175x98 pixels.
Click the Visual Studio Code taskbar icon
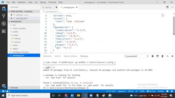[x=85, y=96]
